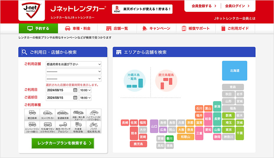Open the 店舗一覧 tab
The width and height of the screenshot is (274, 158).
click(x=117, y=28)
